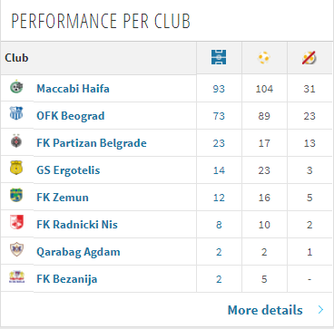The height and width of the screenshot is (329, 334).
Task: Click the FK Radnicki Nis red crest
Action: pyautogui.click(x=16, y=222)
